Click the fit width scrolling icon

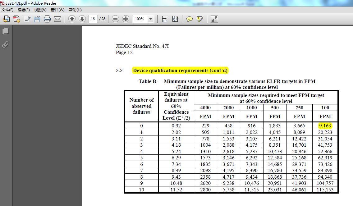point(165,19)
